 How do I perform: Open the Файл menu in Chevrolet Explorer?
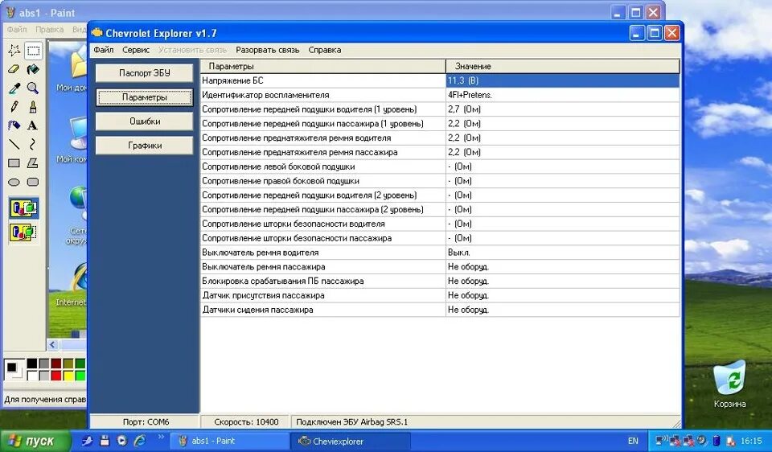[104, 50]
